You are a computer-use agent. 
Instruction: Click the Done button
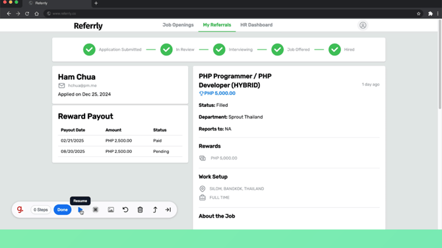[62, 210]
